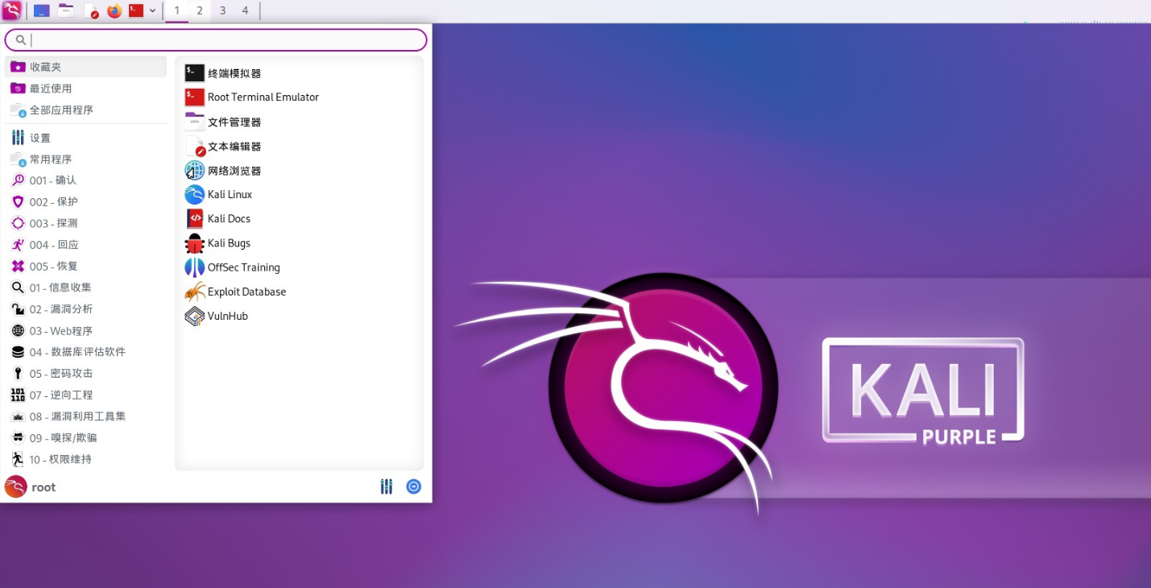Open the Kali Linux website entry

coord(300,194)
